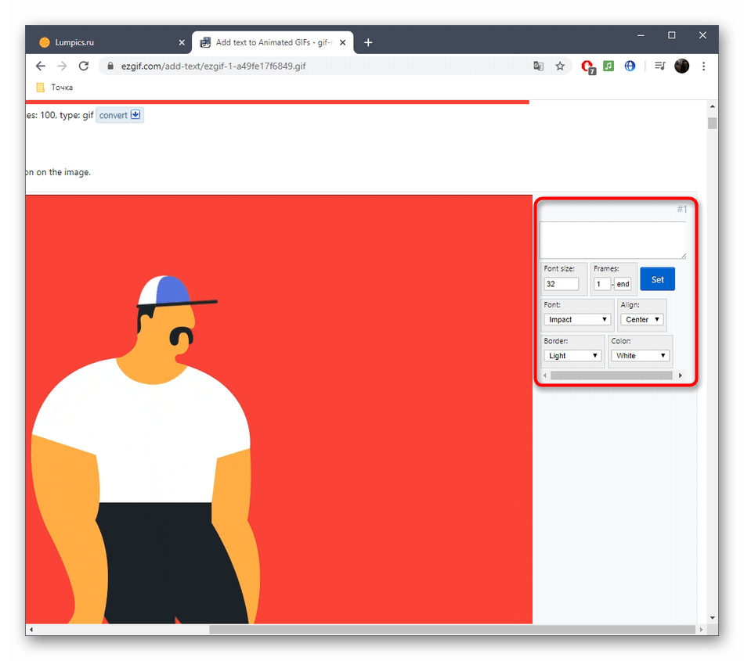Click the page scroll up arrow
The width and height of the screenshot is (744, 661).
pyautogui.click(x=712, y=107)
